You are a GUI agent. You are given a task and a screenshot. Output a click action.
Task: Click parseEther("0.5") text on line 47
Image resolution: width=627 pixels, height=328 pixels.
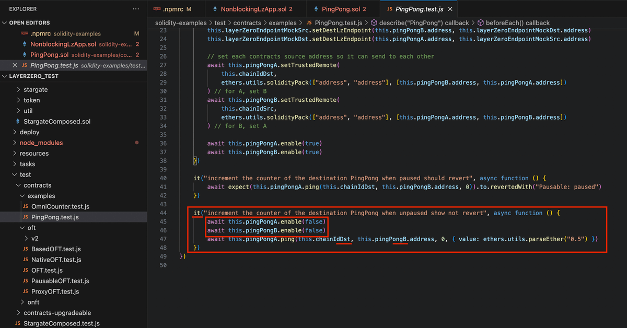tap(561, 239)
